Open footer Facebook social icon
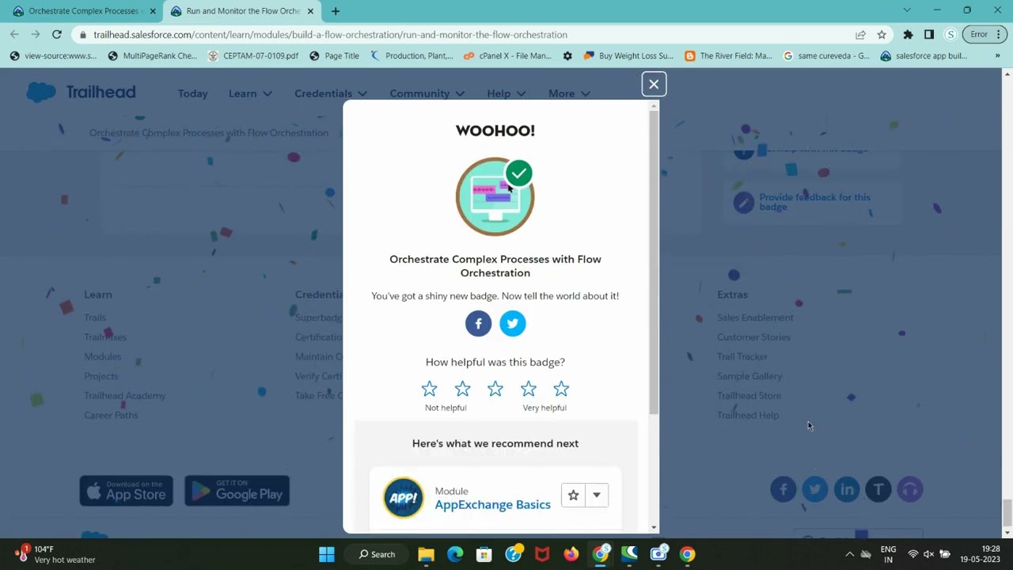 tap(783, 489)
